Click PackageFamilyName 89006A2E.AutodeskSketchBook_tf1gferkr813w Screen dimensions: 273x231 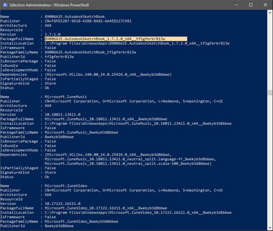[x=90, y=52]
